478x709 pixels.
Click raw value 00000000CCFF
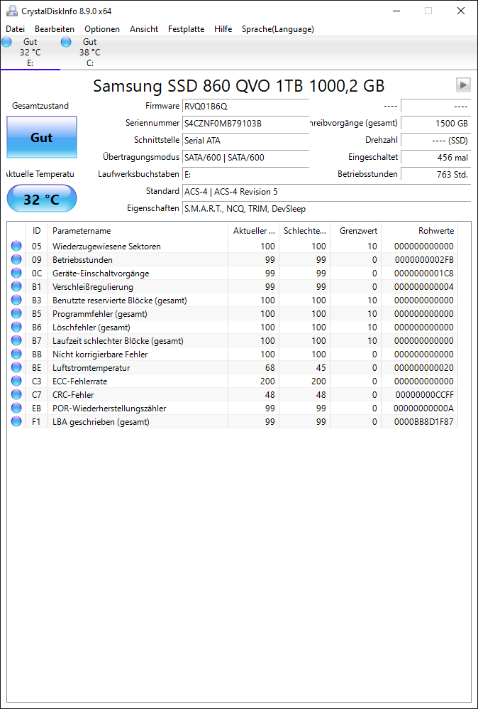click(424, 395)
